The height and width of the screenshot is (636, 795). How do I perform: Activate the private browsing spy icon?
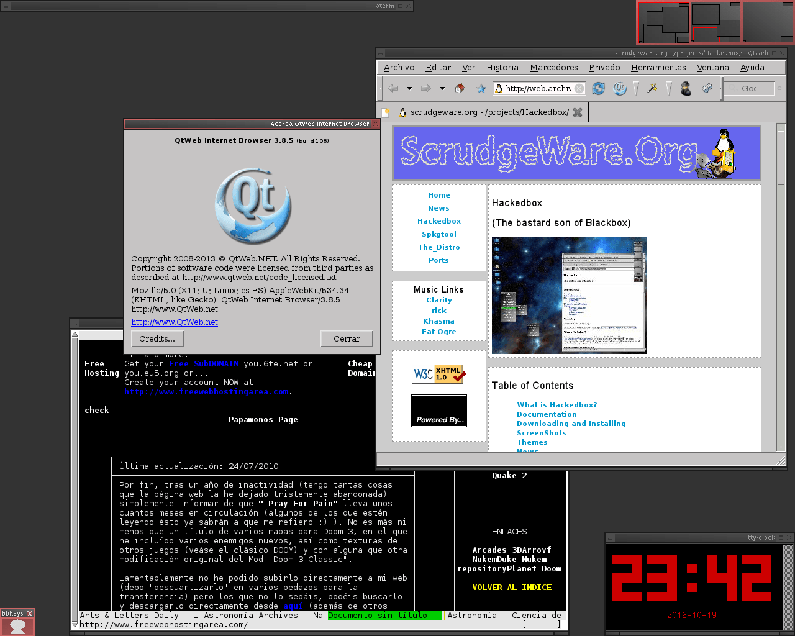click(686, 88)
